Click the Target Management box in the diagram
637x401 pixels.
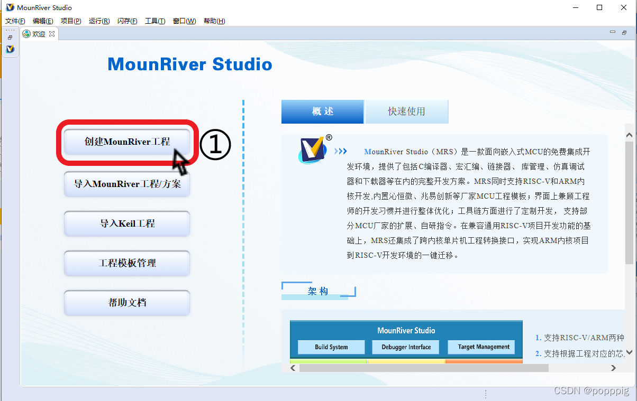click(x=481, y=347)
